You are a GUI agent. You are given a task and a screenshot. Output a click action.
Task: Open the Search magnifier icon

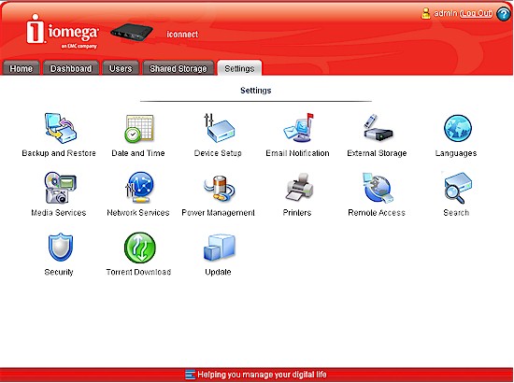(458, 188)
